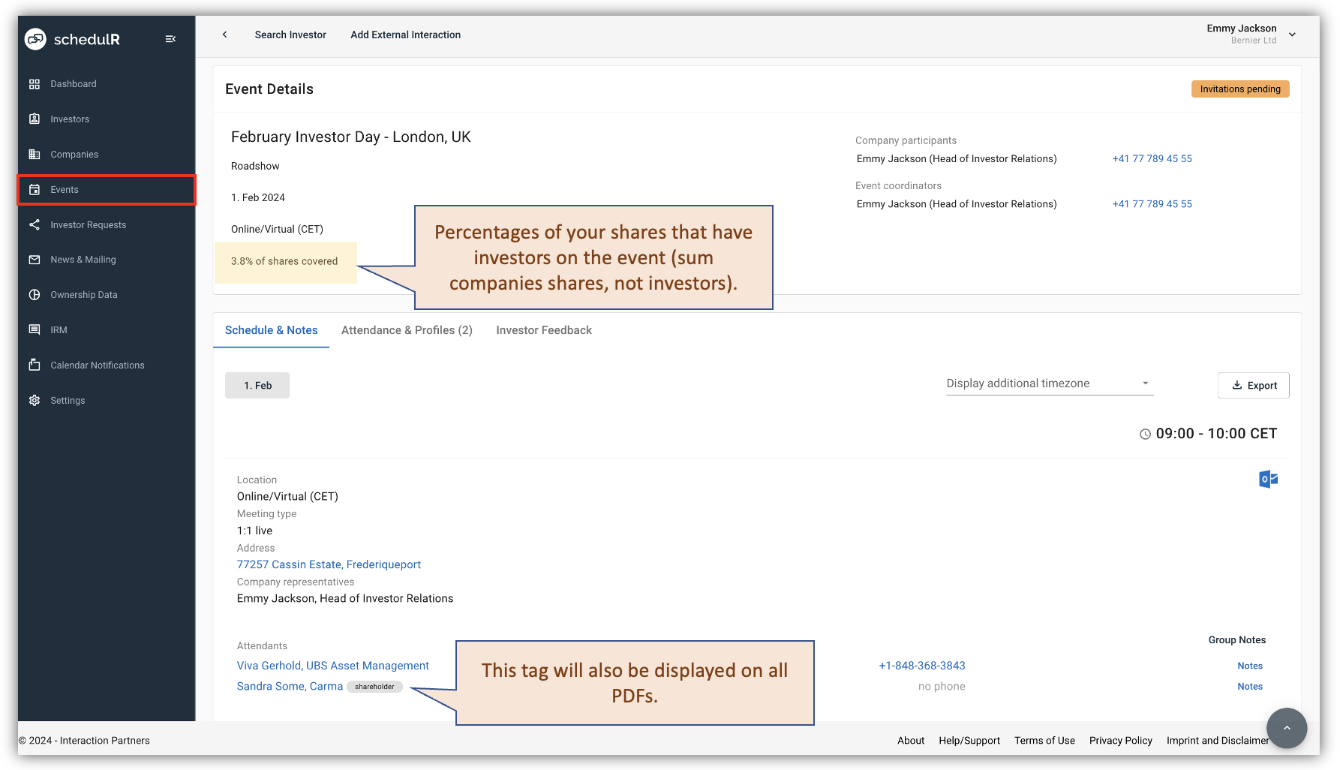Viewport: 1340px width, 770px height.
Task: Open the Companies section
Action: (74, 154)
